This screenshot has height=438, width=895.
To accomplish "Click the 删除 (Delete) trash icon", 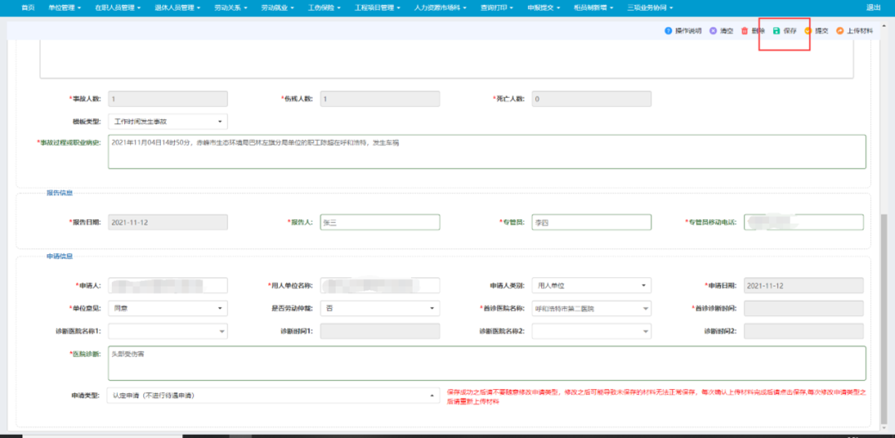I will point(744,31).
